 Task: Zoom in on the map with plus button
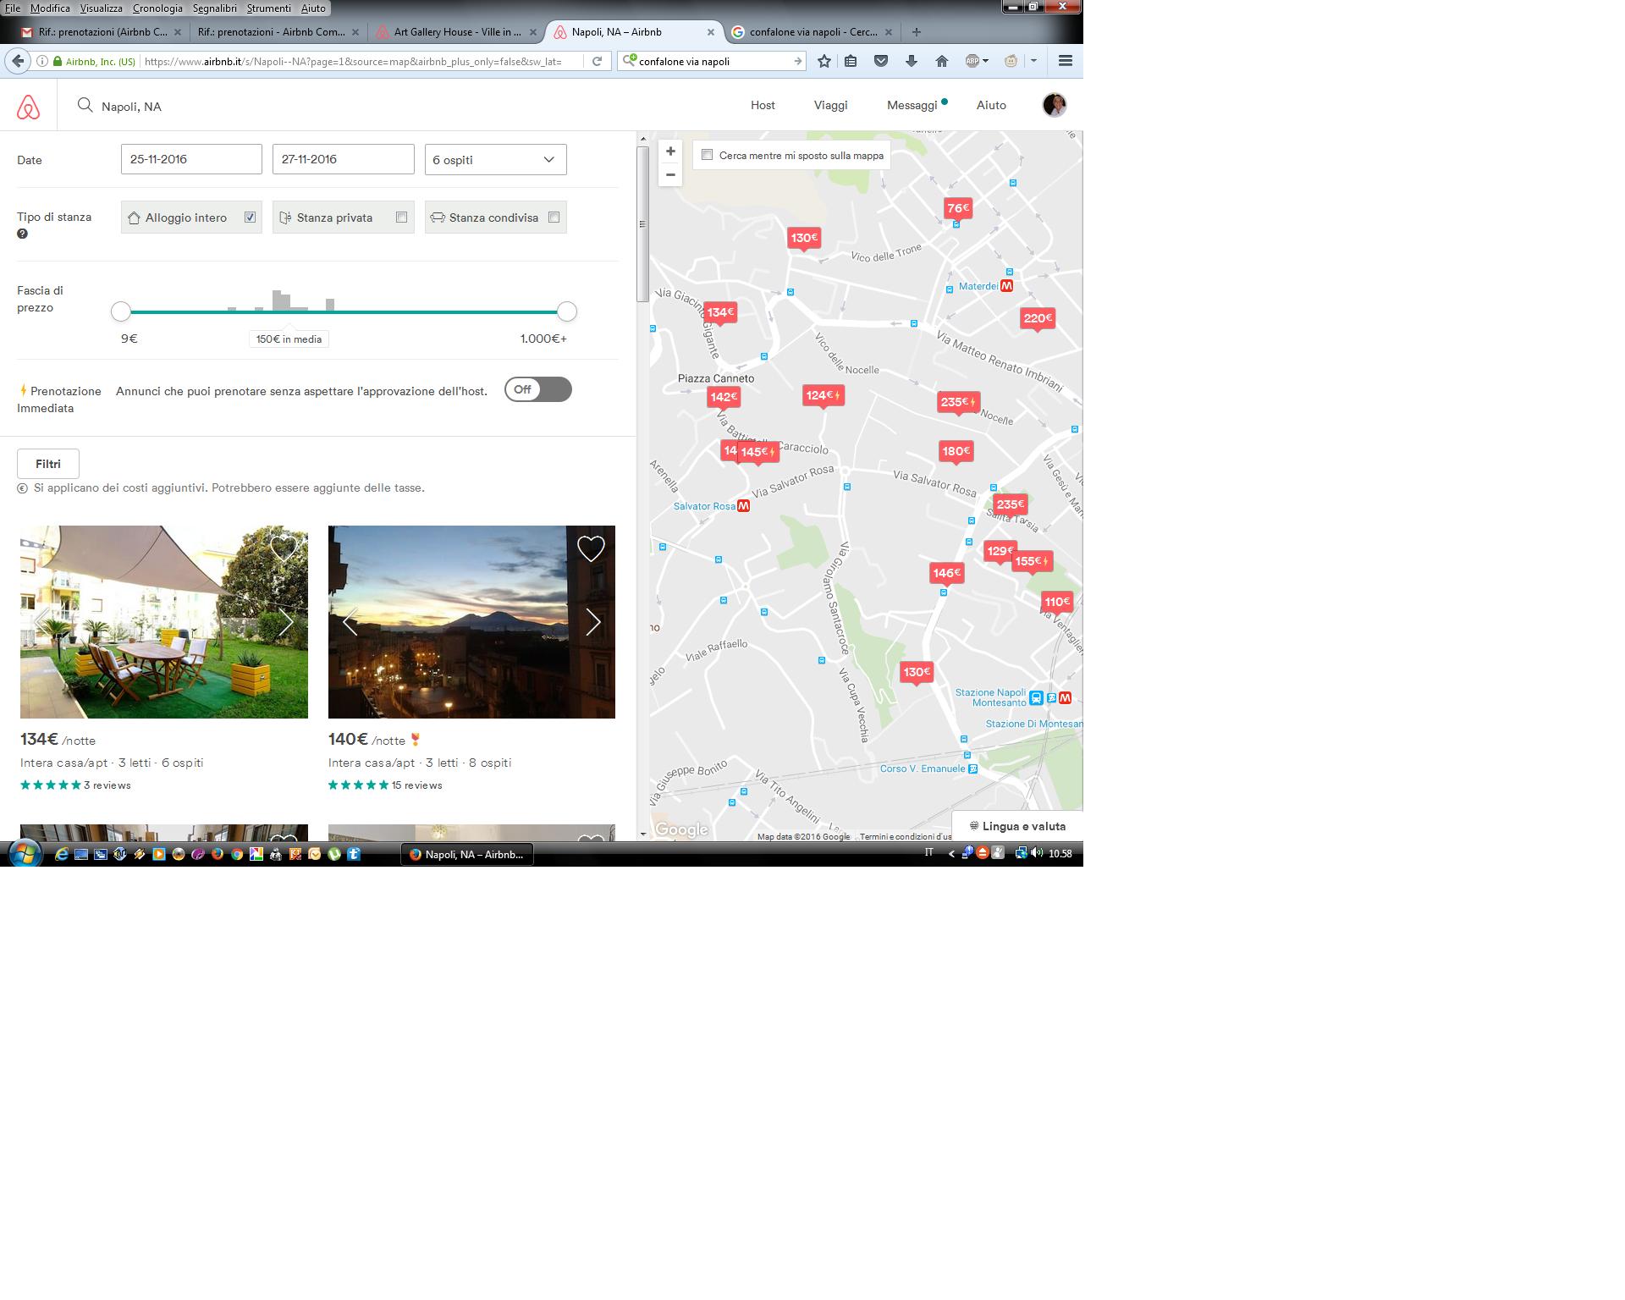point(670,151)
